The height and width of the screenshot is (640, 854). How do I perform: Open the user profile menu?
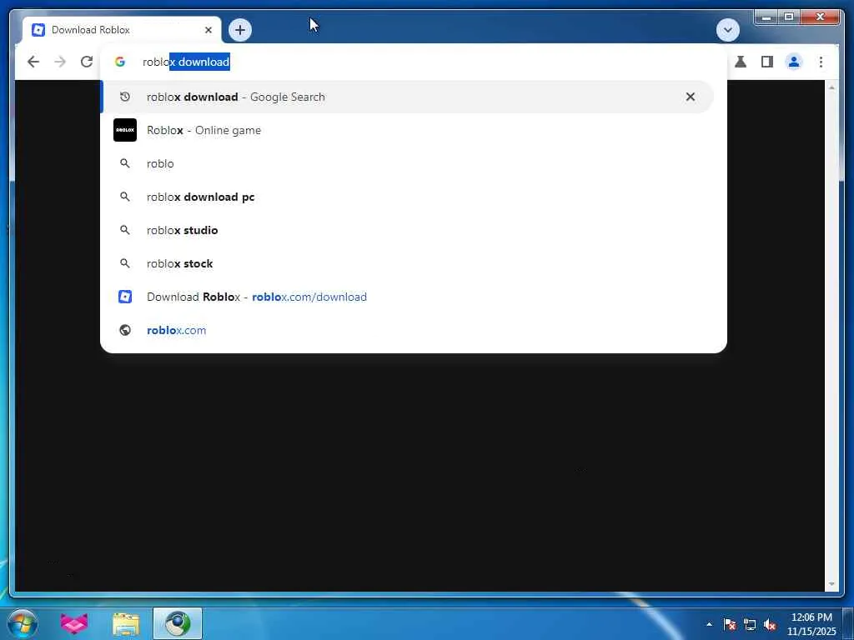(x=794, y=62)
